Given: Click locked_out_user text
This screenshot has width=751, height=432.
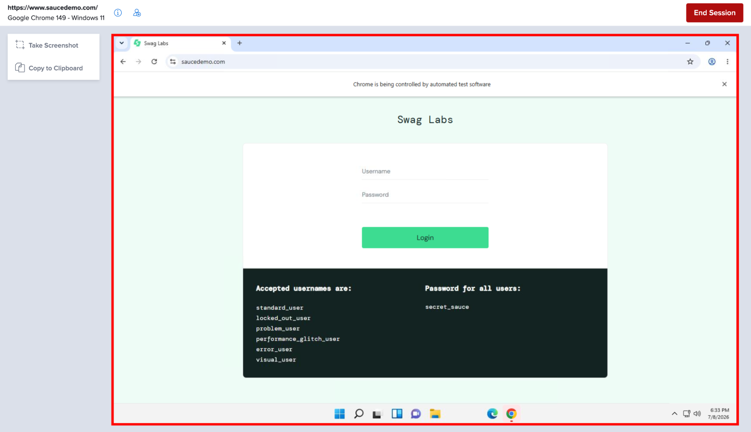Looking at the screenshot, I should [283, 318].
